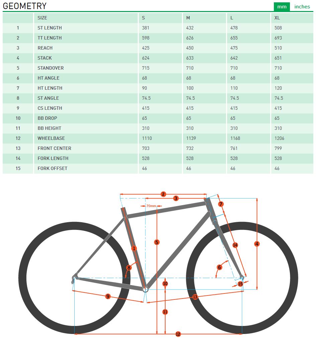Click standover marker 5 in diagram
Screen dimensions: 316x341
(157, 242)
